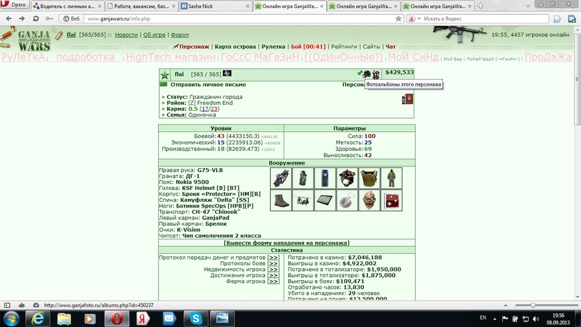
Task: Open the ДГ-1 grenade item icon
Action: point(303,178)
